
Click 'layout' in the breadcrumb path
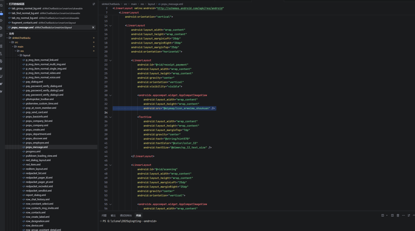151,4
